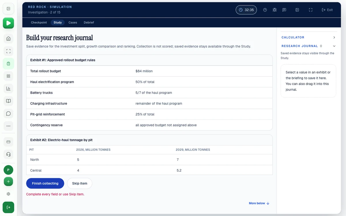Open the Cases tab
This screenshot has height=216, width=346.
73,22
